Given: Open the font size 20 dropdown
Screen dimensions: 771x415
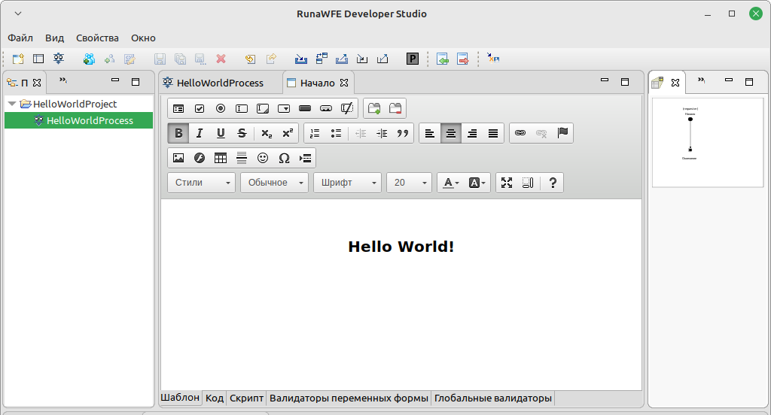Looking at the screenshot, I should pyautogui.click(x=409, y=183).
